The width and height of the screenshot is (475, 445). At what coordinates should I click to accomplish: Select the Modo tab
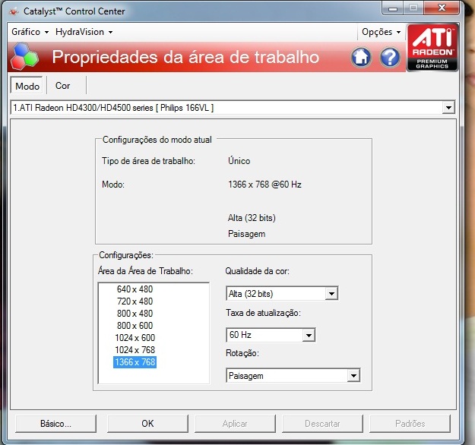[x=27, y=86]
